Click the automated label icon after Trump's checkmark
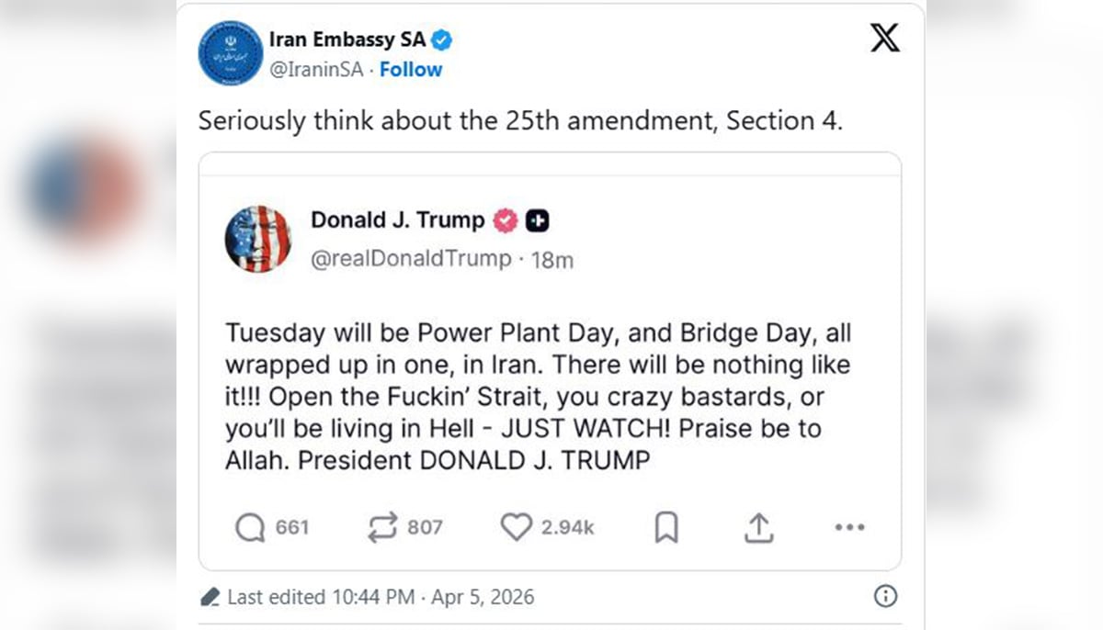Screen dimensions: 1103x630 coord(538,220)
